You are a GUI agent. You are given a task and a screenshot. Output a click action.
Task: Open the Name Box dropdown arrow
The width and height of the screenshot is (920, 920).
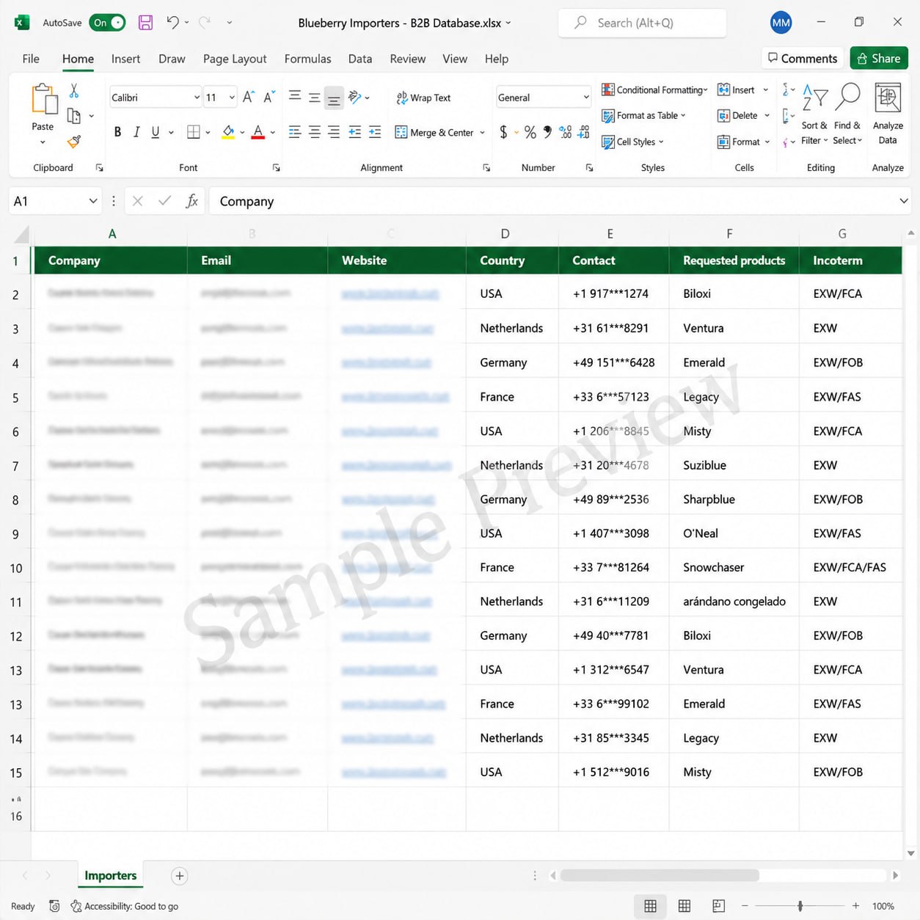93,201
